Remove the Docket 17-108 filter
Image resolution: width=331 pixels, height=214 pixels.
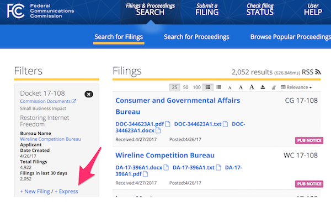[x=89, y=94]
